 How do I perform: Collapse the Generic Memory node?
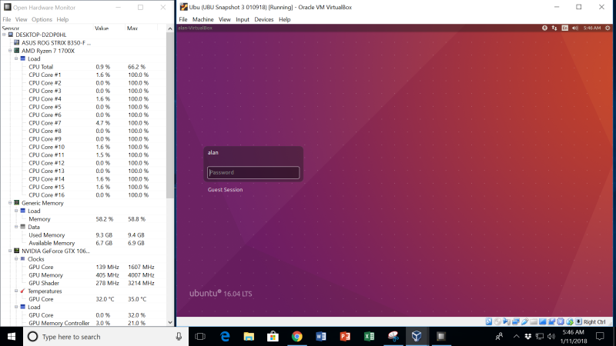click(x=10, y=203)
